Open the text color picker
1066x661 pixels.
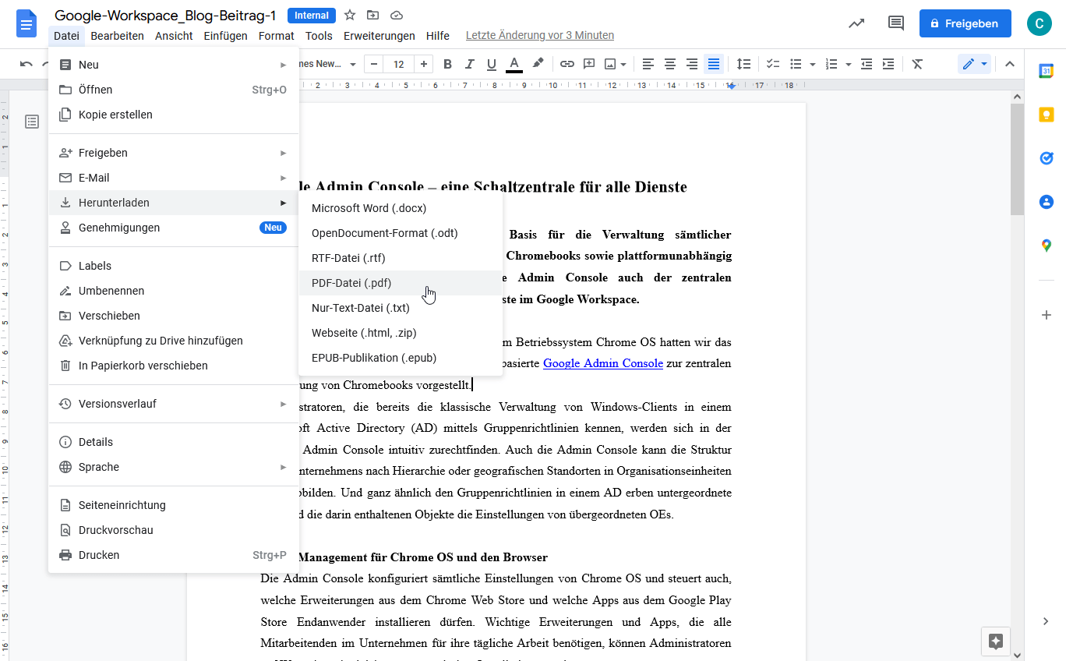514,64
